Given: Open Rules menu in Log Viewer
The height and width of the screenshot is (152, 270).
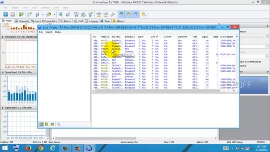Looking at the screenshot, I should [58, 32].
